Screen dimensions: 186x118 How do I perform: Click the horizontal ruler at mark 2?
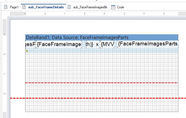(x=104, y=14)
